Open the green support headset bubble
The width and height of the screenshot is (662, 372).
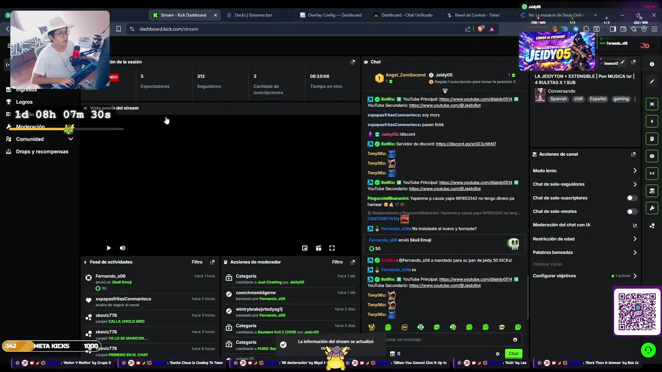point(648,350)
